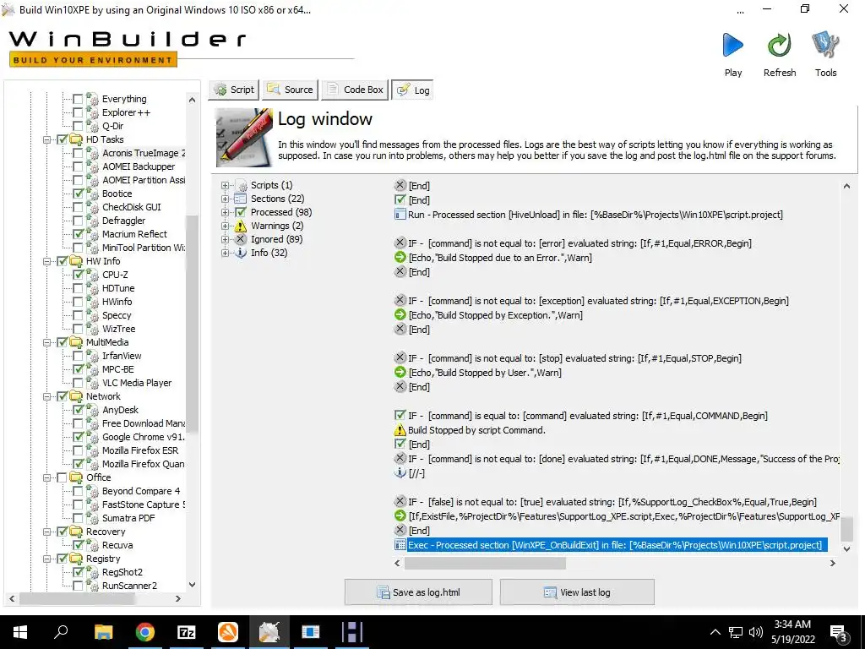Uncheck the AnyDesk checkbox

[x=78, y=410]
